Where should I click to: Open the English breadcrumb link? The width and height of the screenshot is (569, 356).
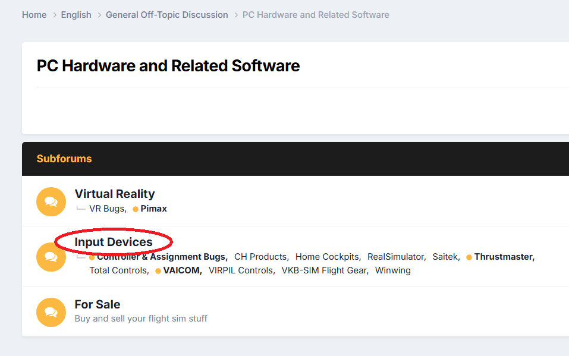pos(76,15)
